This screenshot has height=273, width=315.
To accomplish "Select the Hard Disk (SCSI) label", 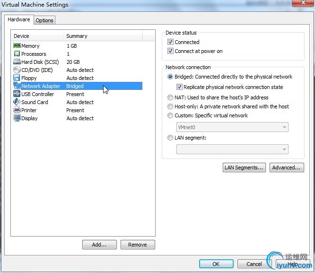I will [x=40, y=62].
